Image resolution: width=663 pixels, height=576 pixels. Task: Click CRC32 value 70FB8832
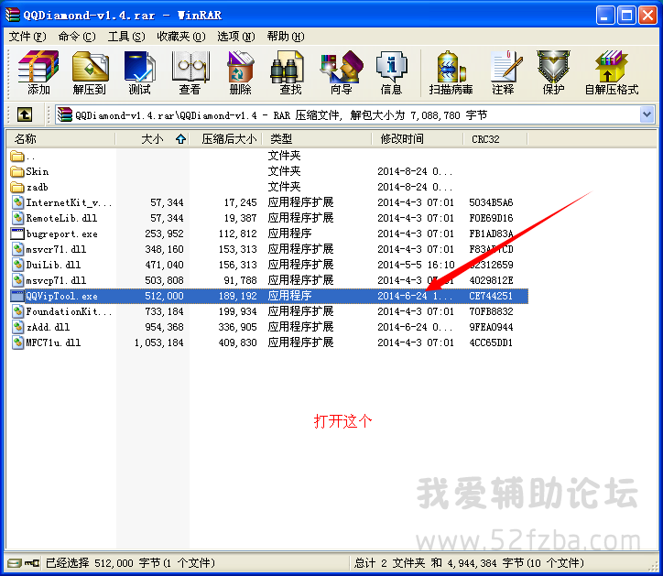coord(491,311)
